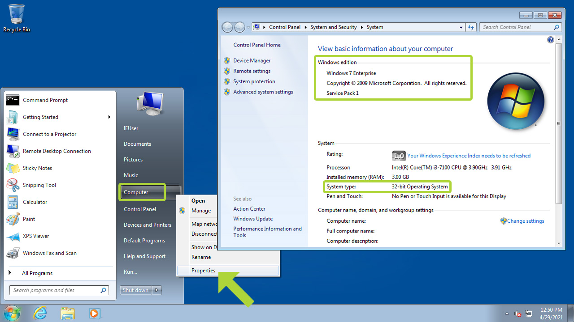The width and height of the screenshot is (574, 322).
Task: Show hidden tray icons arrow
Action: tap(507, 314)
